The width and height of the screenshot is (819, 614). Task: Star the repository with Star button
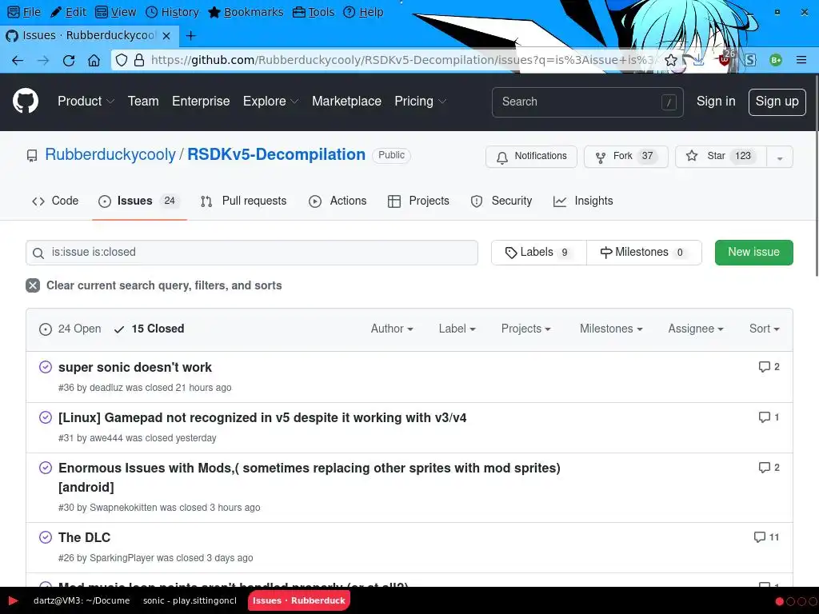point(721,157)
